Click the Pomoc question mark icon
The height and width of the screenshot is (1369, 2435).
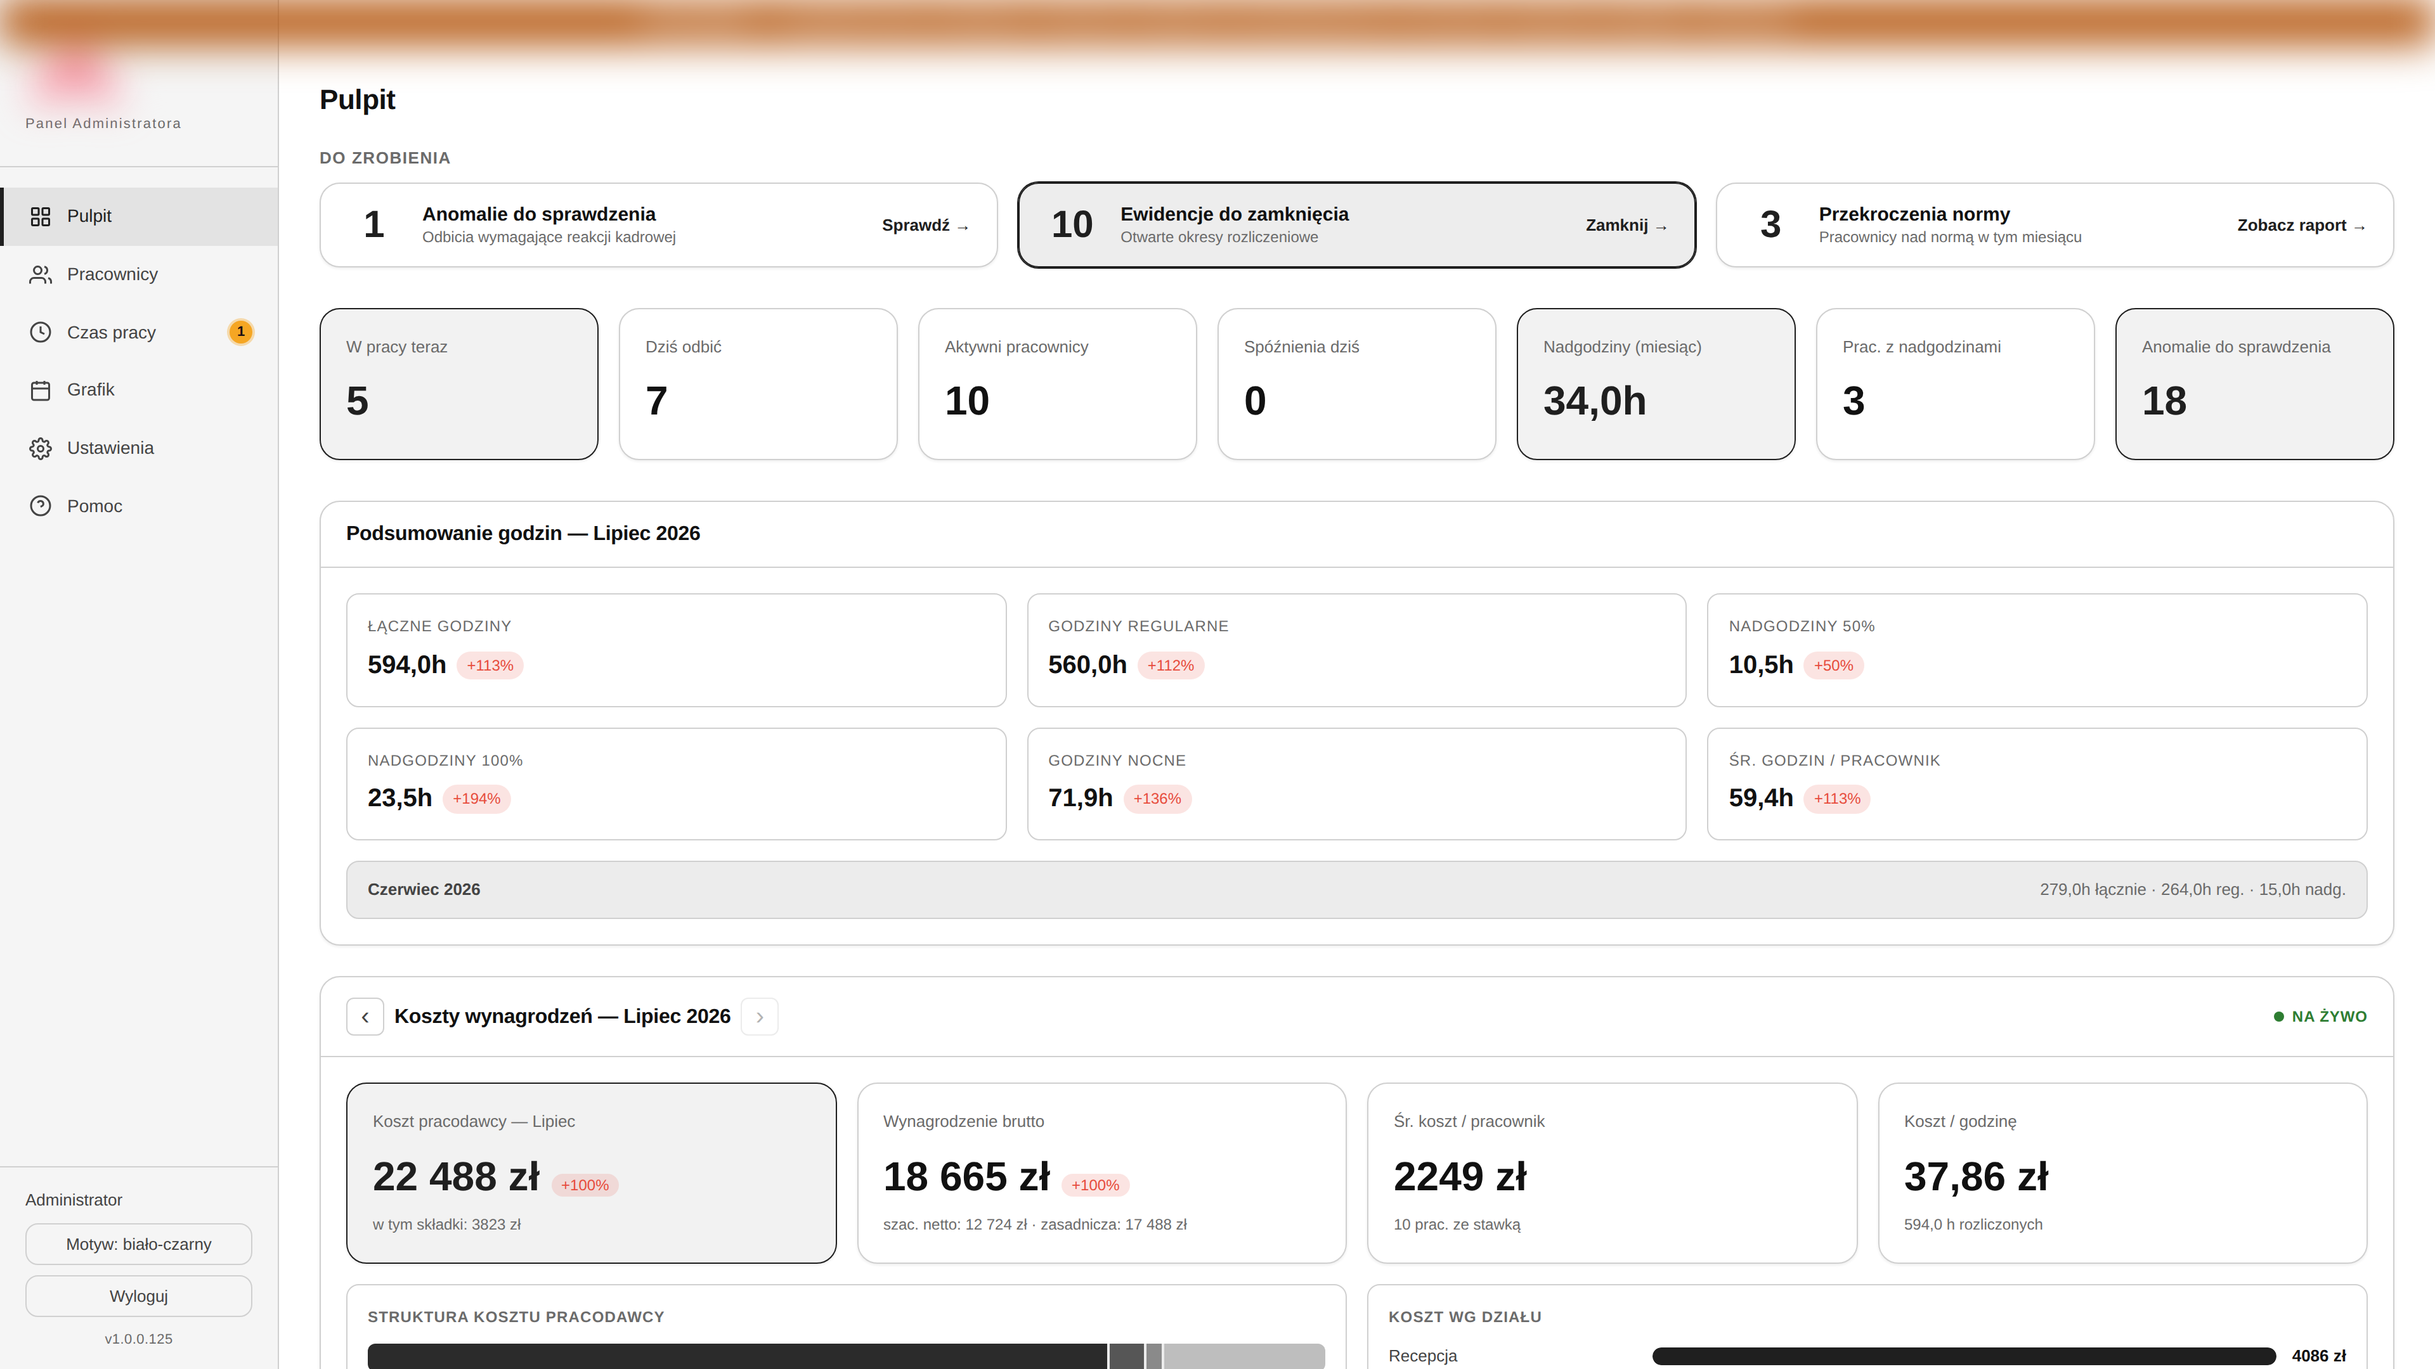pyautogui.click(x=40, y=506)
